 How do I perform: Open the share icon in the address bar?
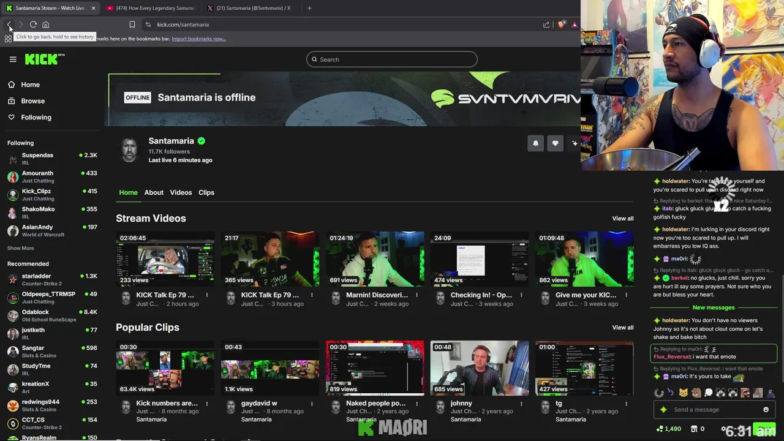pos(546,24)
